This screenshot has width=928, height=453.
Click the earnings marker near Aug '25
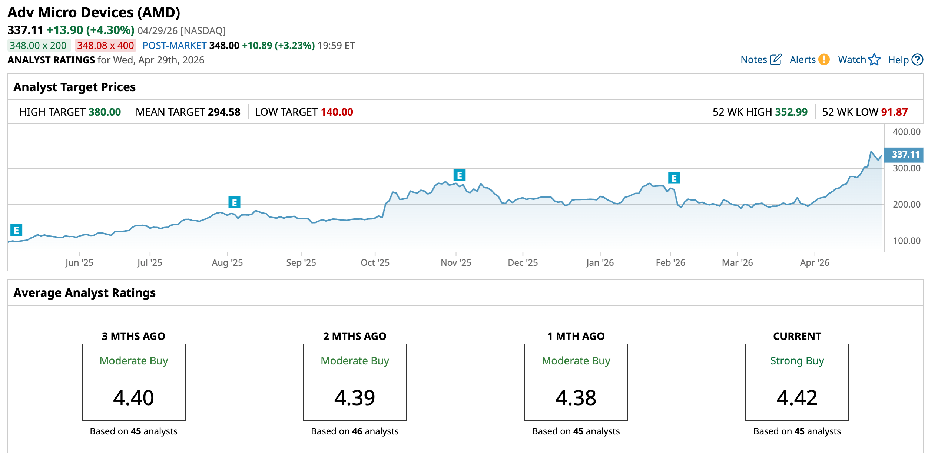234,203
